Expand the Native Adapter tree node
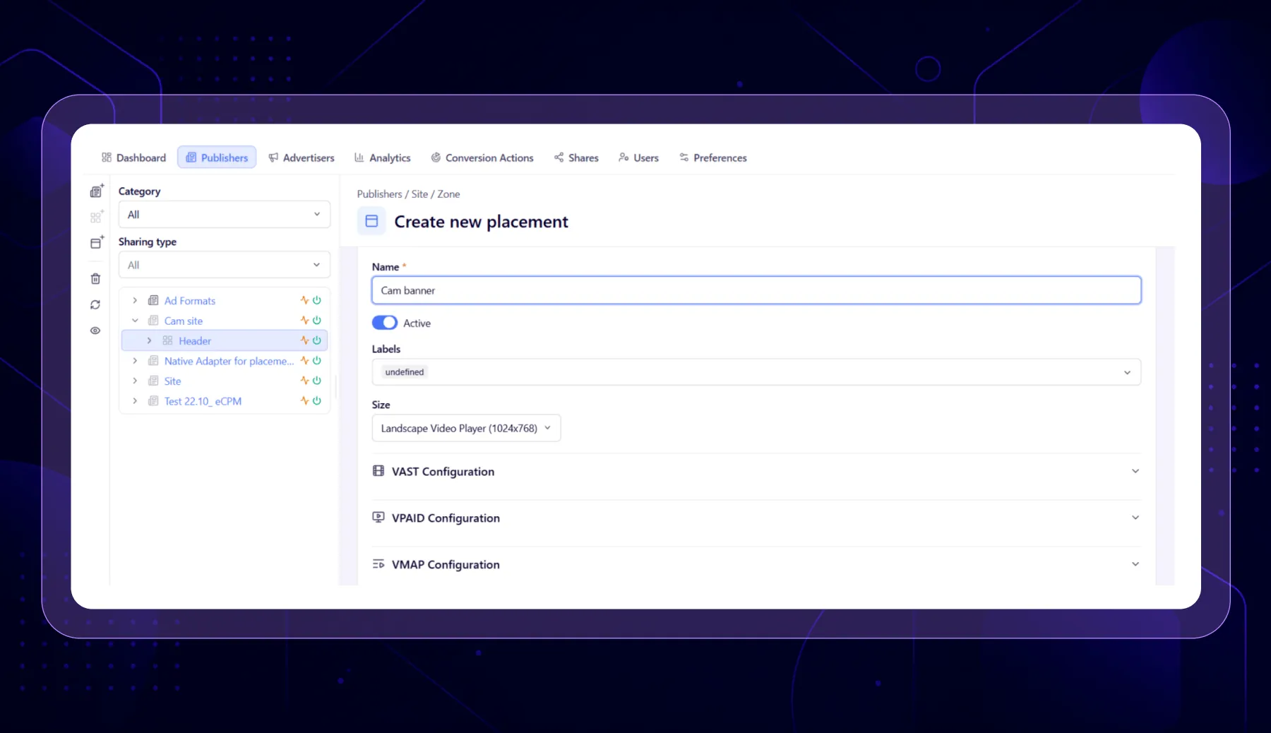This screenshot has width=1271, height=733. click(135, 361)
